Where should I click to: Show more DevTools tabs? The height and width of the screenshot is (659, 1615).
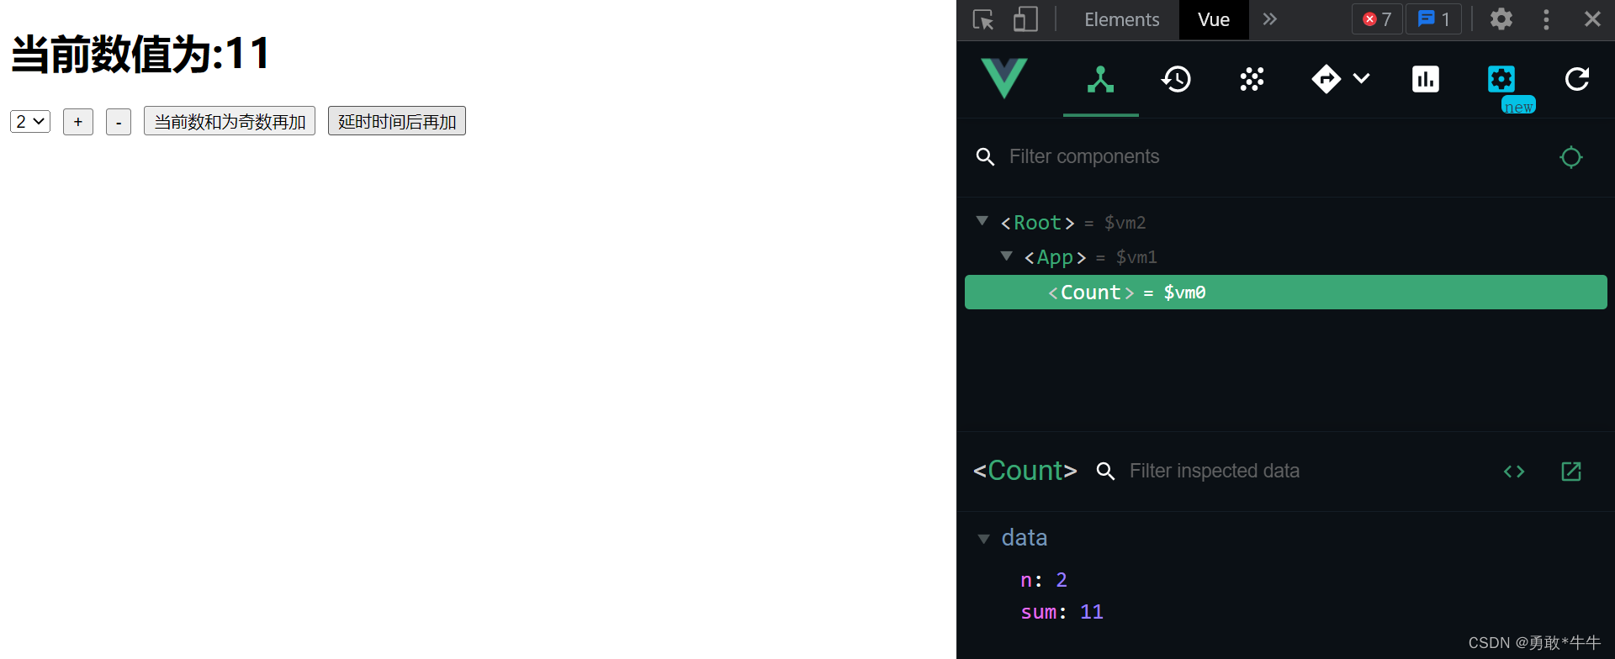coord(1270,19)
